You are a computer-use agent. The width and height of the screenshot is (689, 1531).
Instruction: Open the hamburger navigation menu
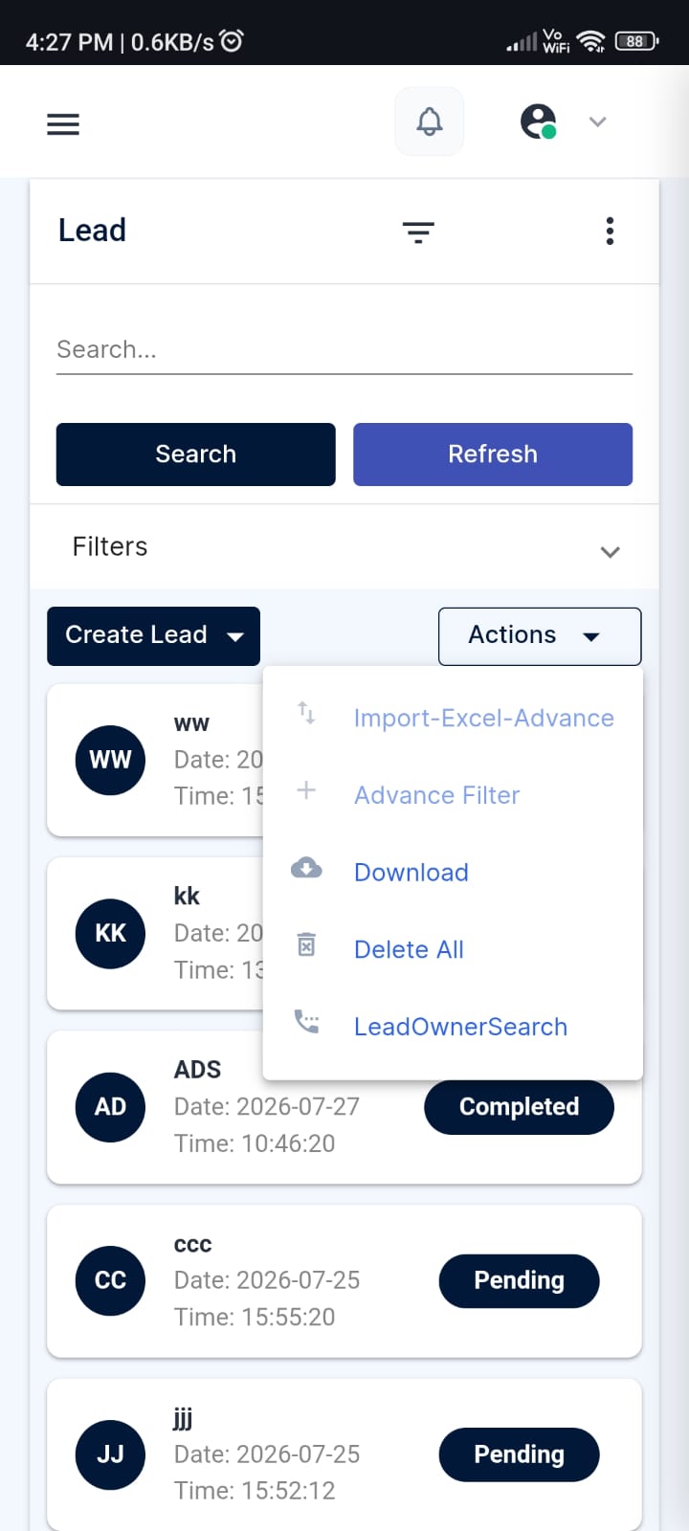[x=63, y=124]
